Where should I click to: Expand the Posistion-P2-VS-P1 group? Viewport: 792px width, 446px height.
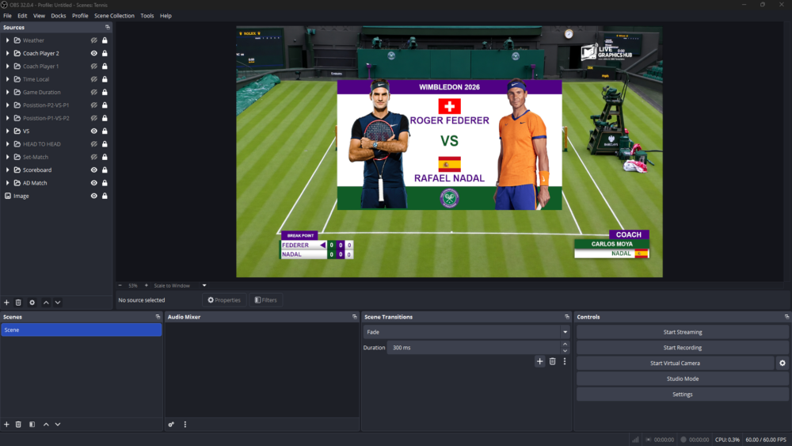pos(8,105)
